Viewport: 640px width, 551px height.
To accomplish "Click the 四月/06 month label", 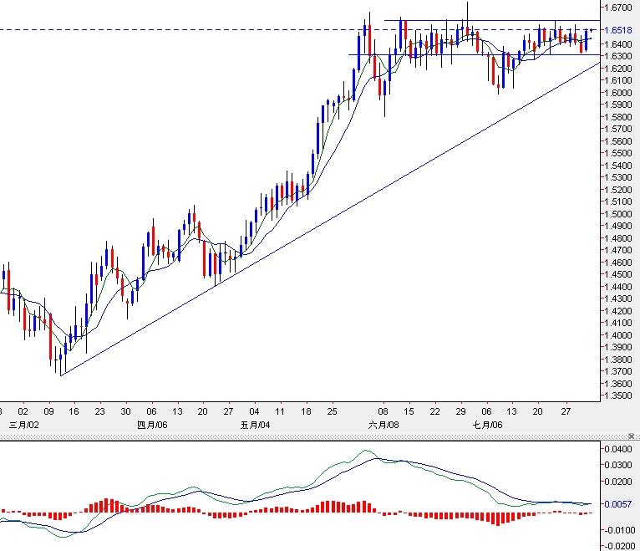I will point(152,426).
